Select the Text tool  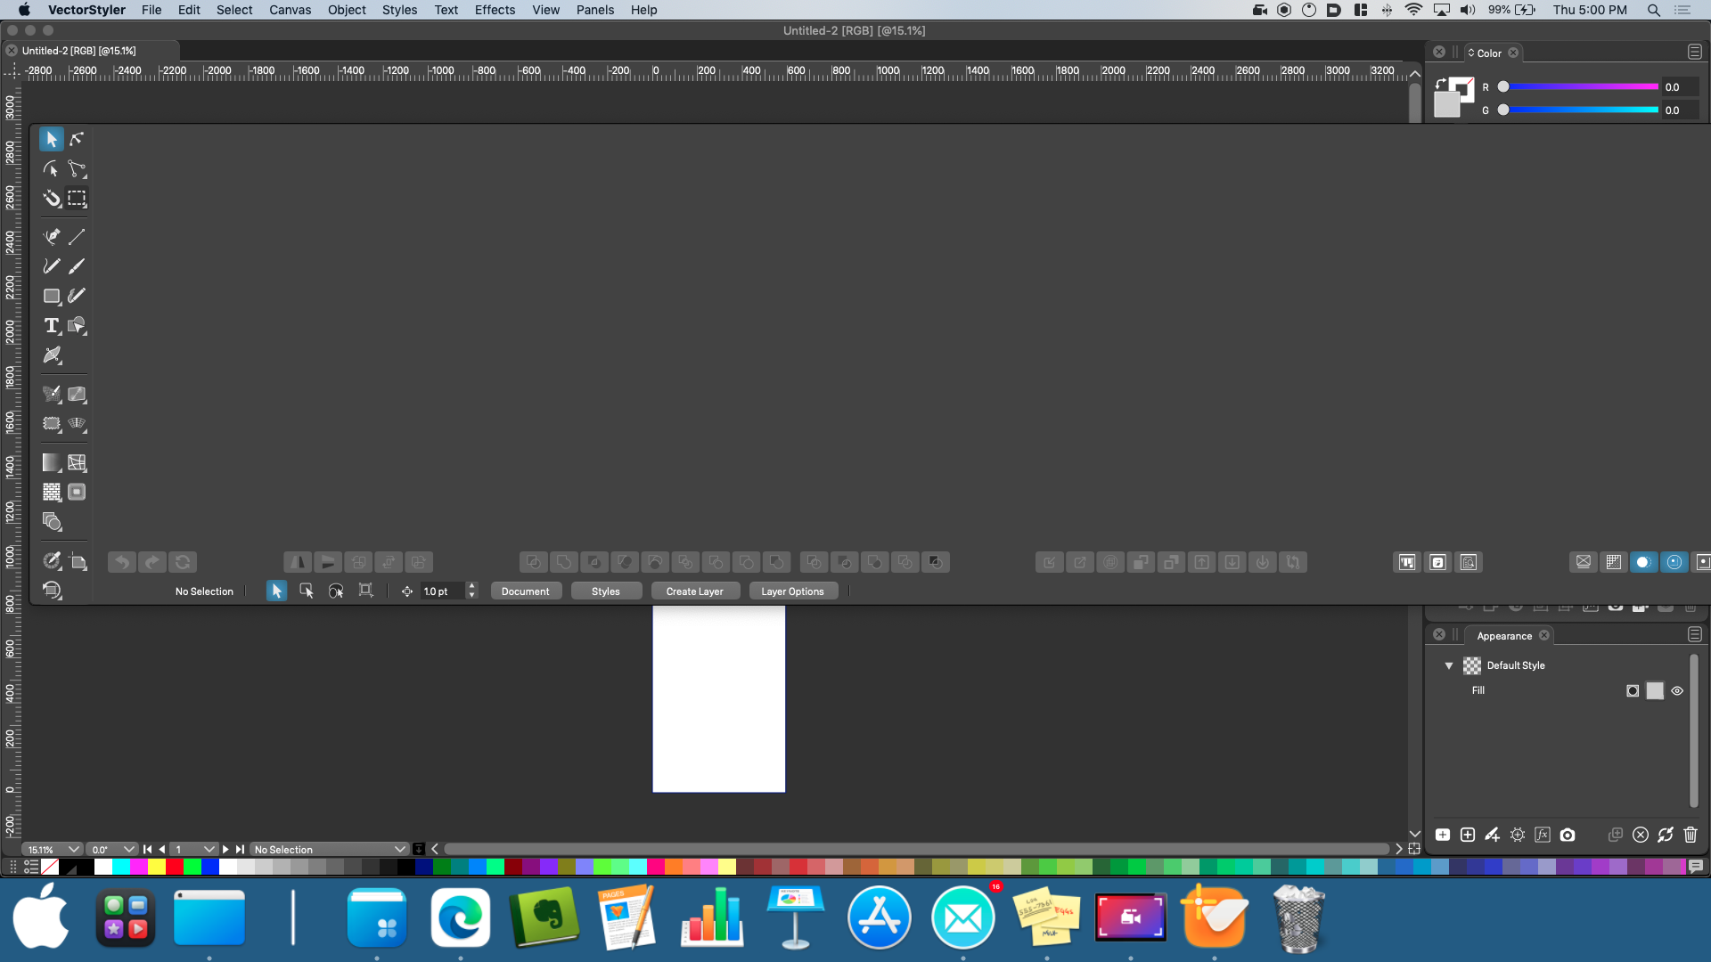coord(52,326)
